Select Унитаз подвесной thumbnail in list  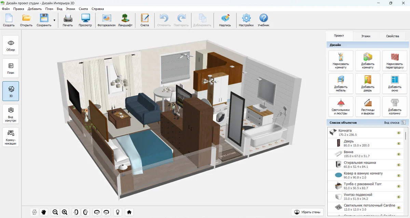[x=339, y=197]
